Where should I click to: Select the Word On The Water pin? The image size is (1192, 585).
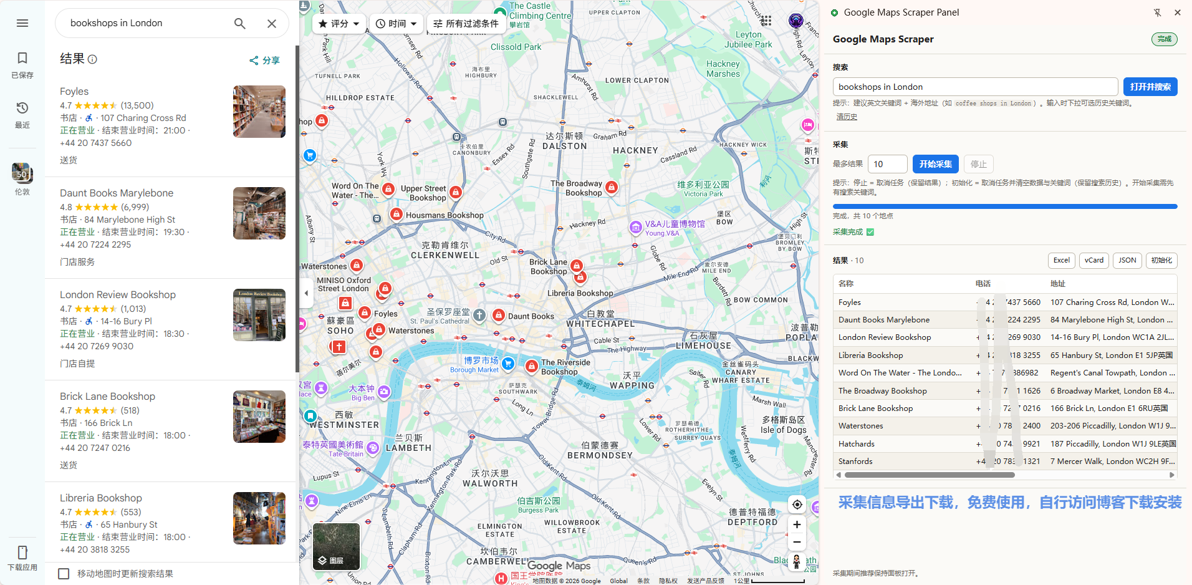[x=388, y=188]
